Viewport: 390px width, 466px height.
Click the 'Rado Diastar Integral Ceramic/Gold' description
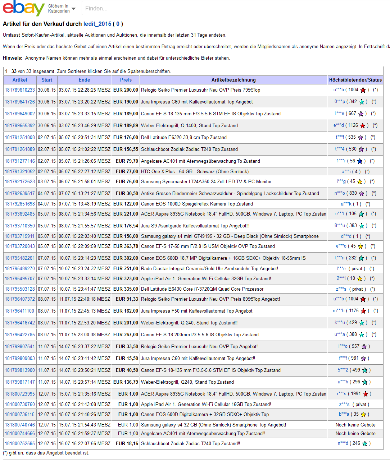coord(209,269)
